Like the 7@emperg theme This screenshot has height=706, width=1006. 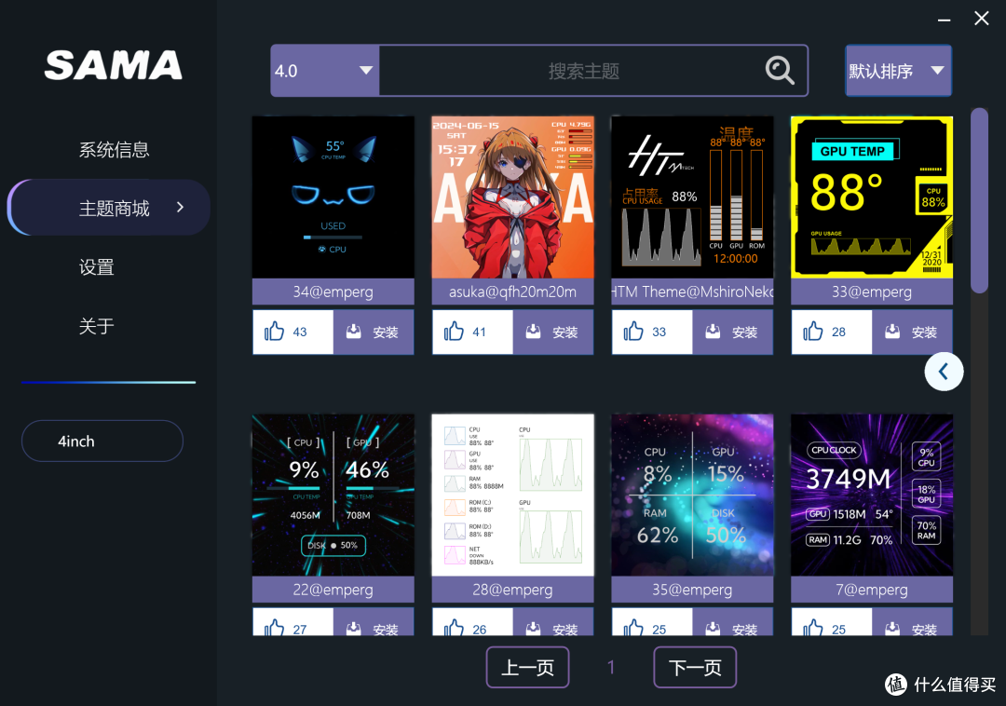(832, 622)
